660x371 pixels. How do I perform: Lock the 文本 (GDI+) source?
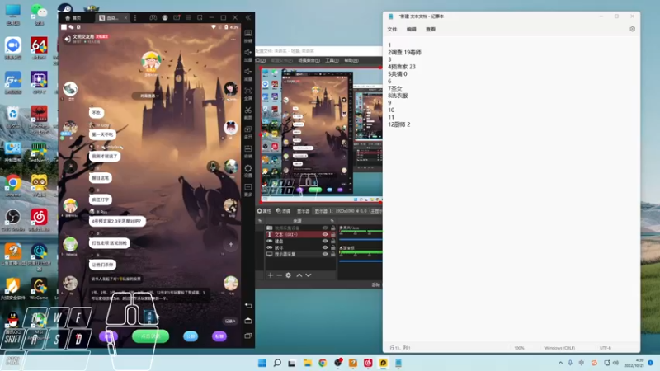coord(333,234)
